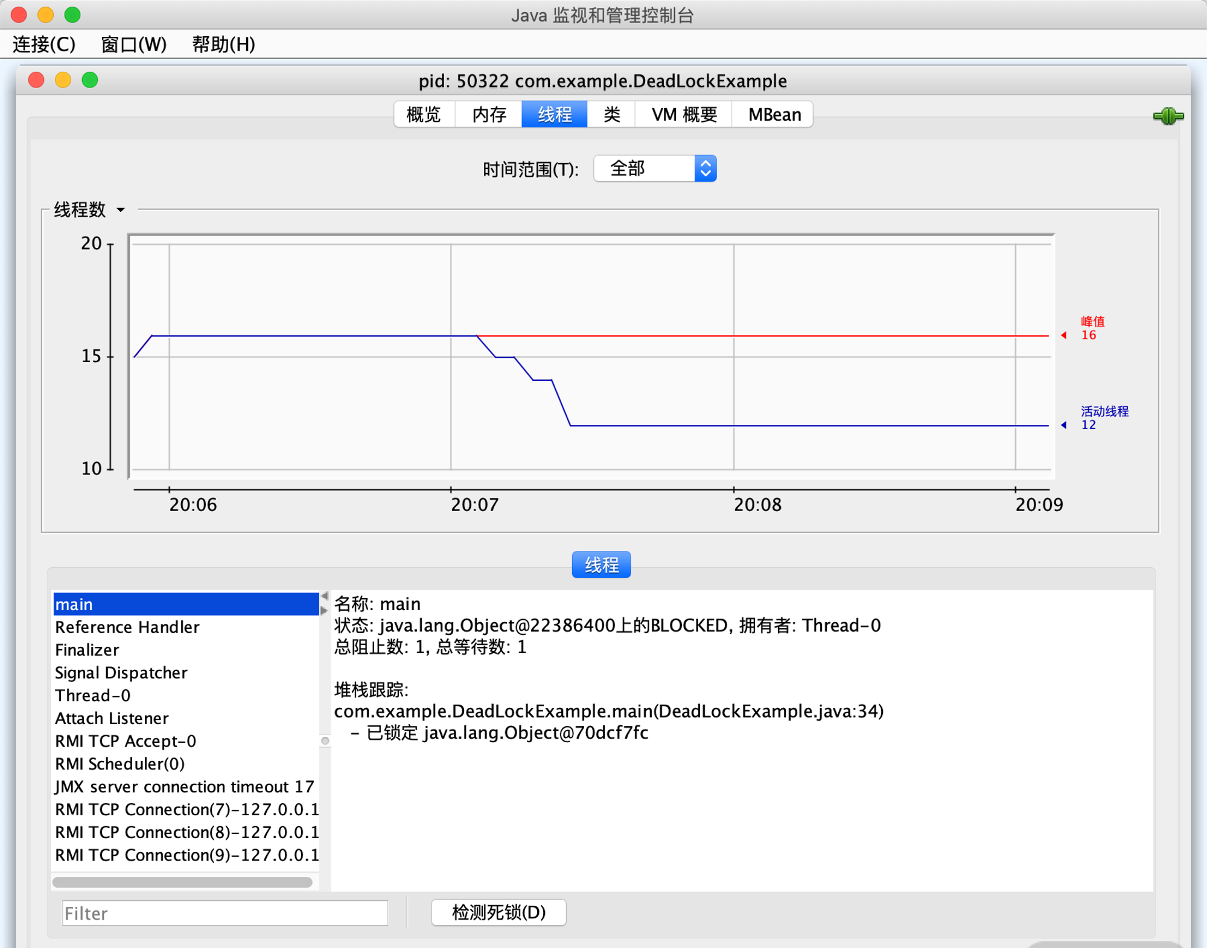This screenshot has height=948, width=1207.
Task: Switch to the 类 tab
Action: (x=611, y=114)
